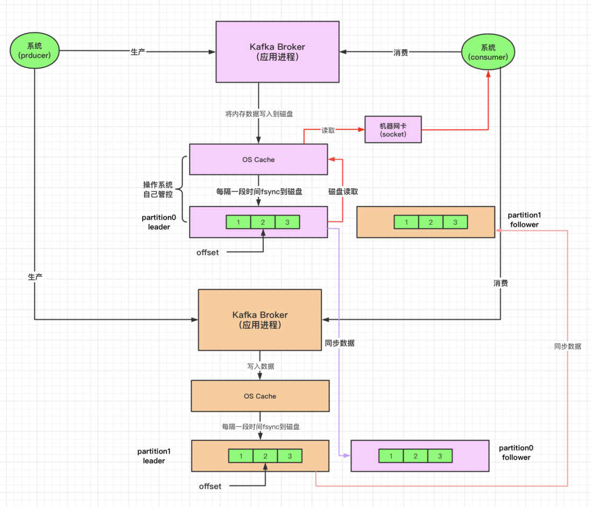Select the green consumer system ellipse
Image resolution: width=591 pixels, height=507 pixels.
click(488, 52)
